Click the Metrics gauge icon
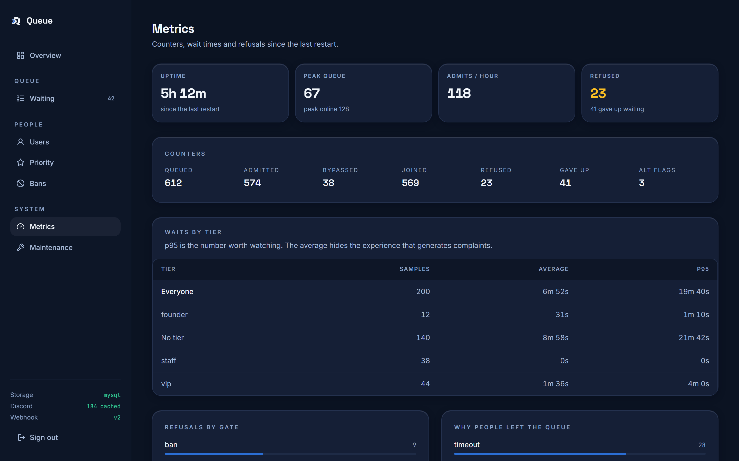 click(21, 226)
